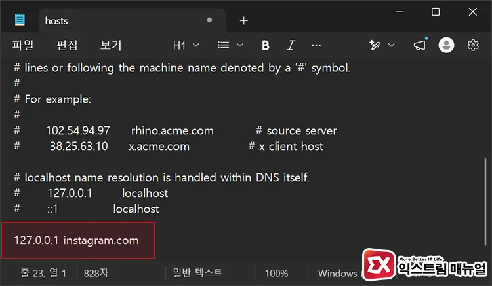492x286 pixels.
Task: Minimize the Notepad window
Action: pos(400,12)
